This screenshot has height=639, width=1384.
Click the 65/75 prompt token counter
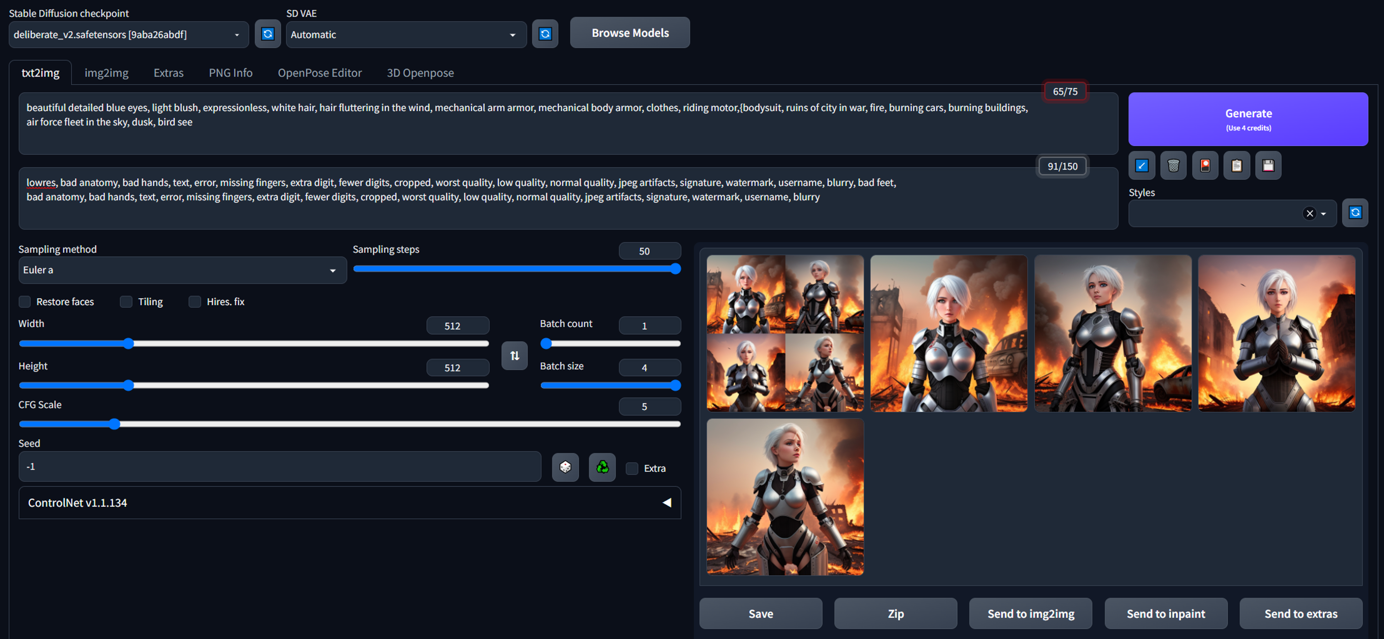pos(1065,91)
